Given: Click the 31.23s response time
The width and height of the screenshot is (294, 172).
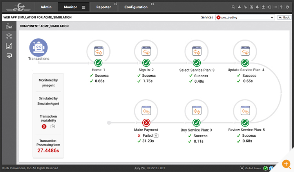Looking at the screenshot, I should (148, 141).
